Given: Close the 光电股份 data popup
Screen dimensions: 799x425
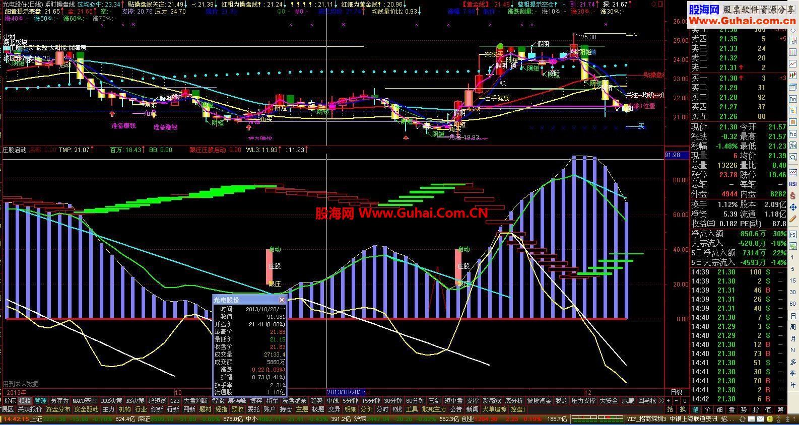Looking at the screenshot, I should click(282, 300).
